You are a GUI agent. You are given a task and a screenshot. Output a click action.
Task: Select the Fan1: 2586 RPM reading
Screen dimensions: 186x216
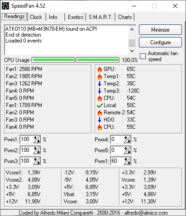(x=24, y=69)
